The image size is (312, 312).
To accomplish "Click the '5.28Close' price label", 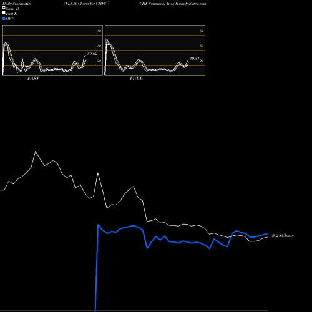I will pyautogui.click(x=282, y=236).
